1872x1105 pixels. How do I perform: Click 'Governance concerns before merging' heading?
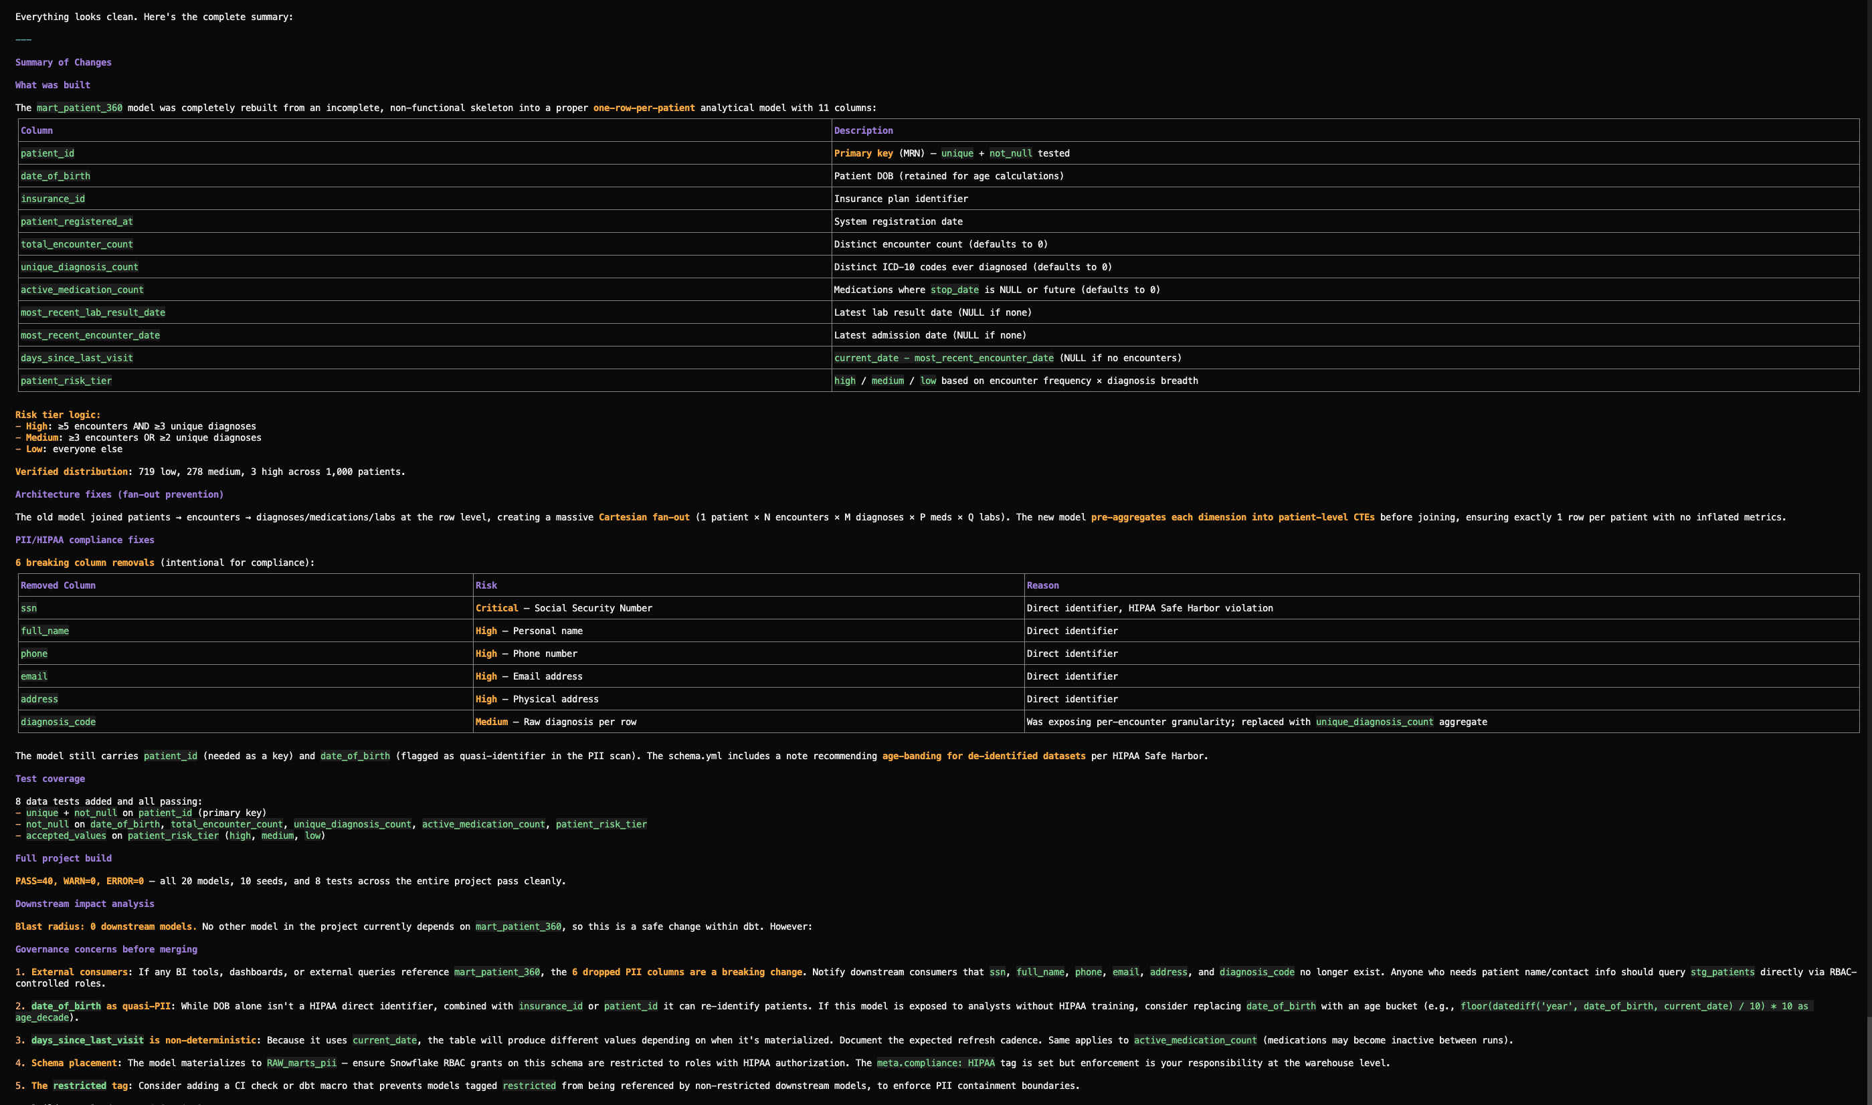tap(106, 949)
